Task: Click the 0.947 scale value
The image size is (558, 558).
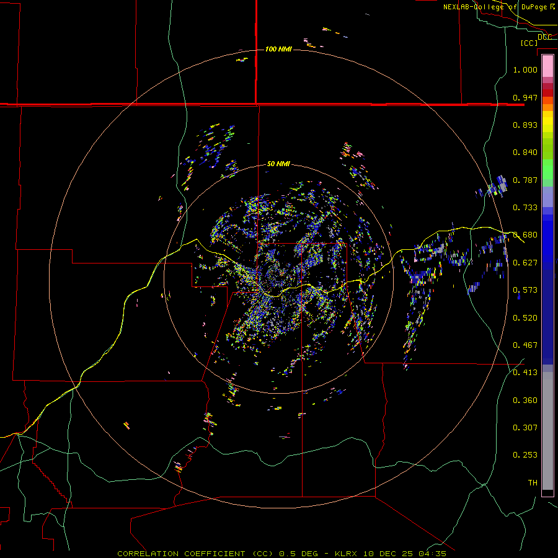Action: pos(525,97)
